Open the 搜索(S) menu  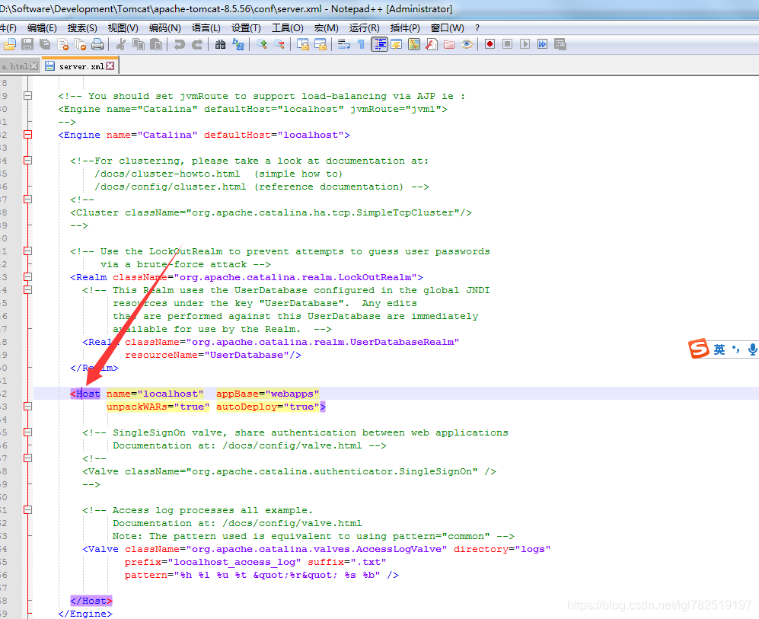coord(82,28)
